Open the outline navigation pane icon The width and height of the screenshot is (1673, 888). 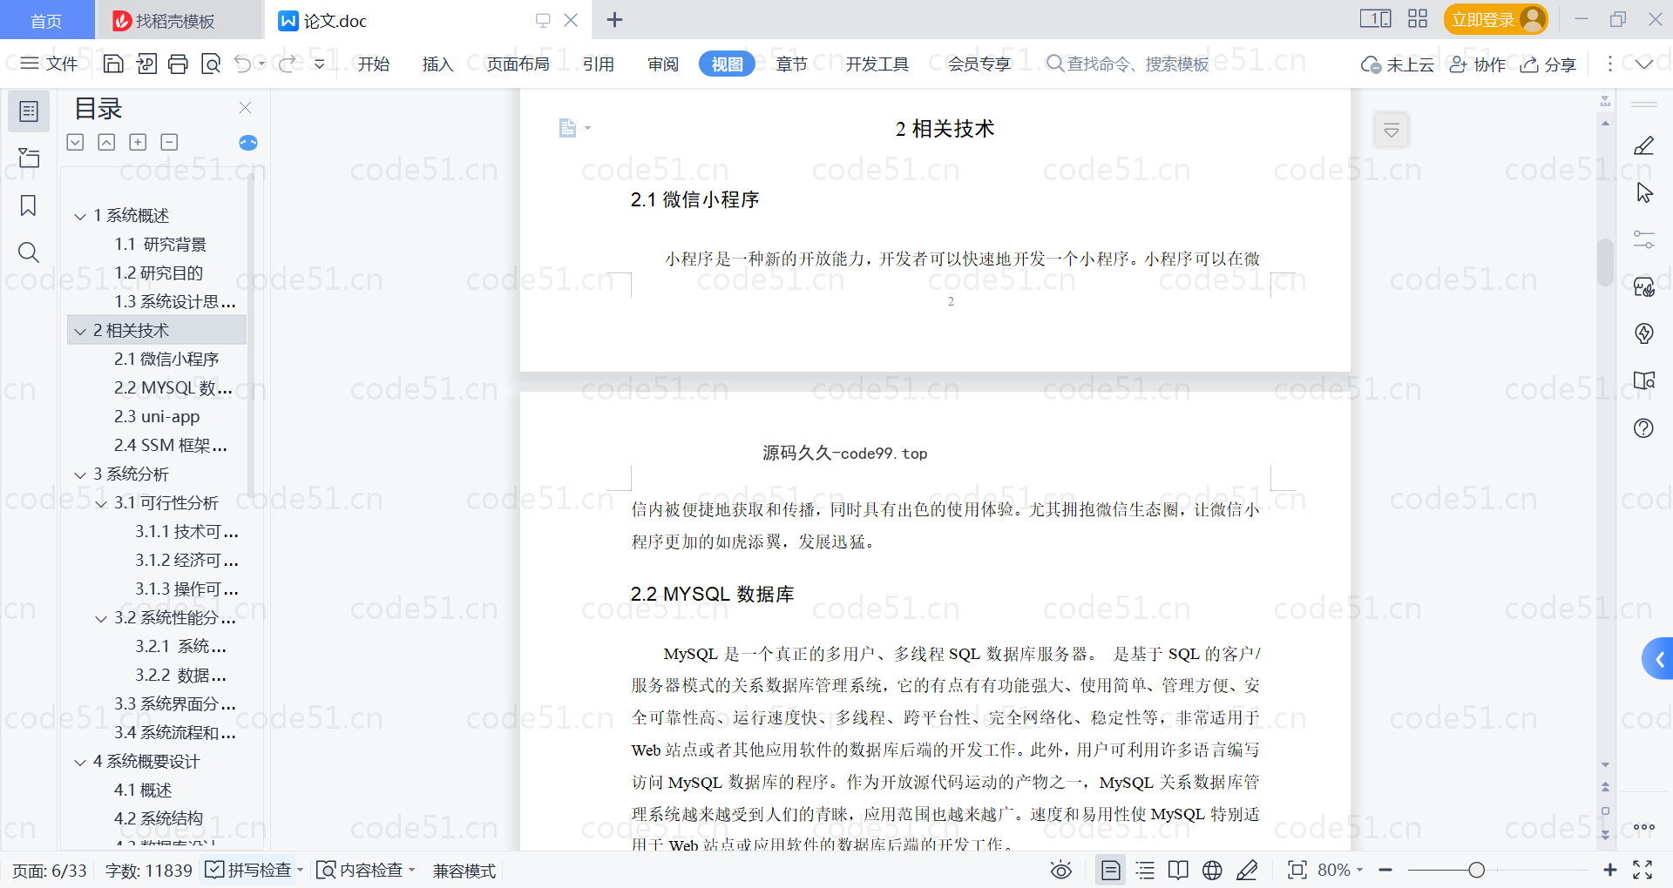[29, 111]
